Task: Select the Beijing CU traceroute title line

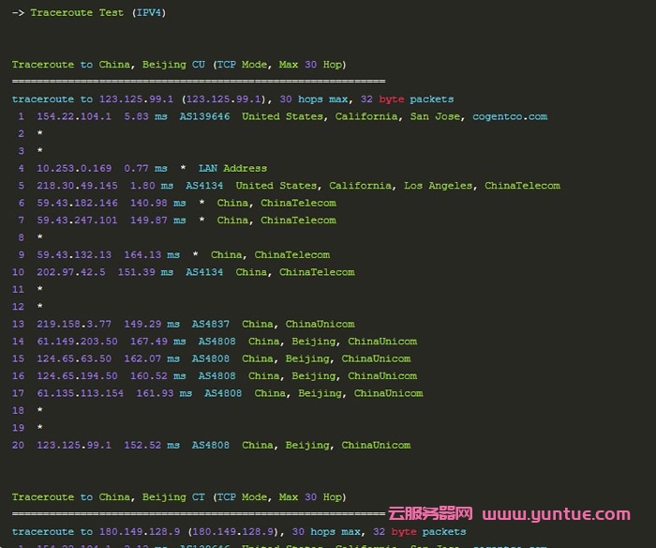Action: coord(179,65)
